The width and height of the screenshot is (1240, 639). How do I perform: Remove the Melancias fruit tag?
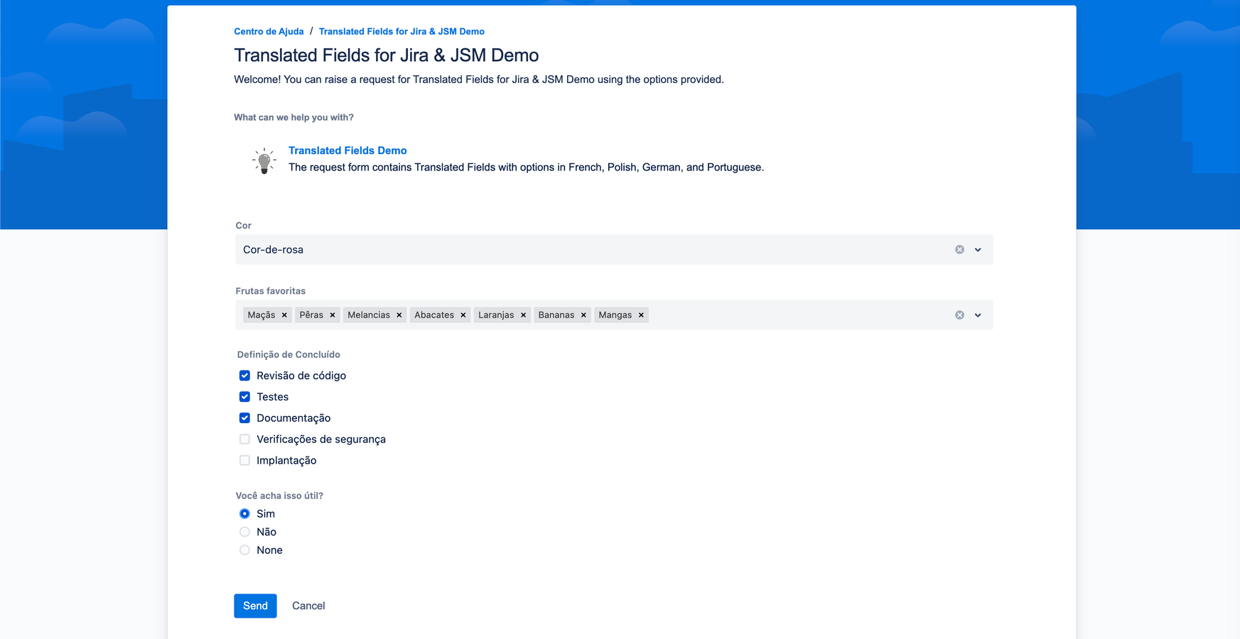[399, 315]
